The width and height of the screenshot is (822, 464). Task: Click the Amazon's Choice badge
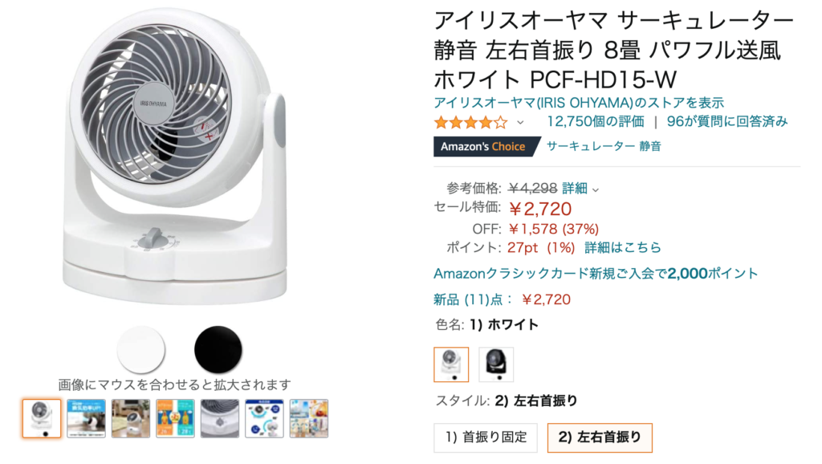click(x=486, y=146)
